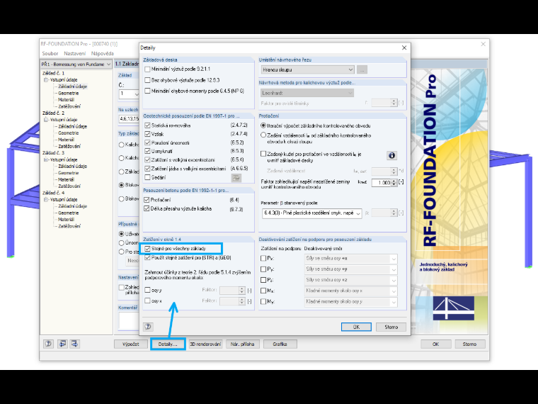Toggle Použít stejné zatížení pro STR a GEO

click(x=147, y=257)
